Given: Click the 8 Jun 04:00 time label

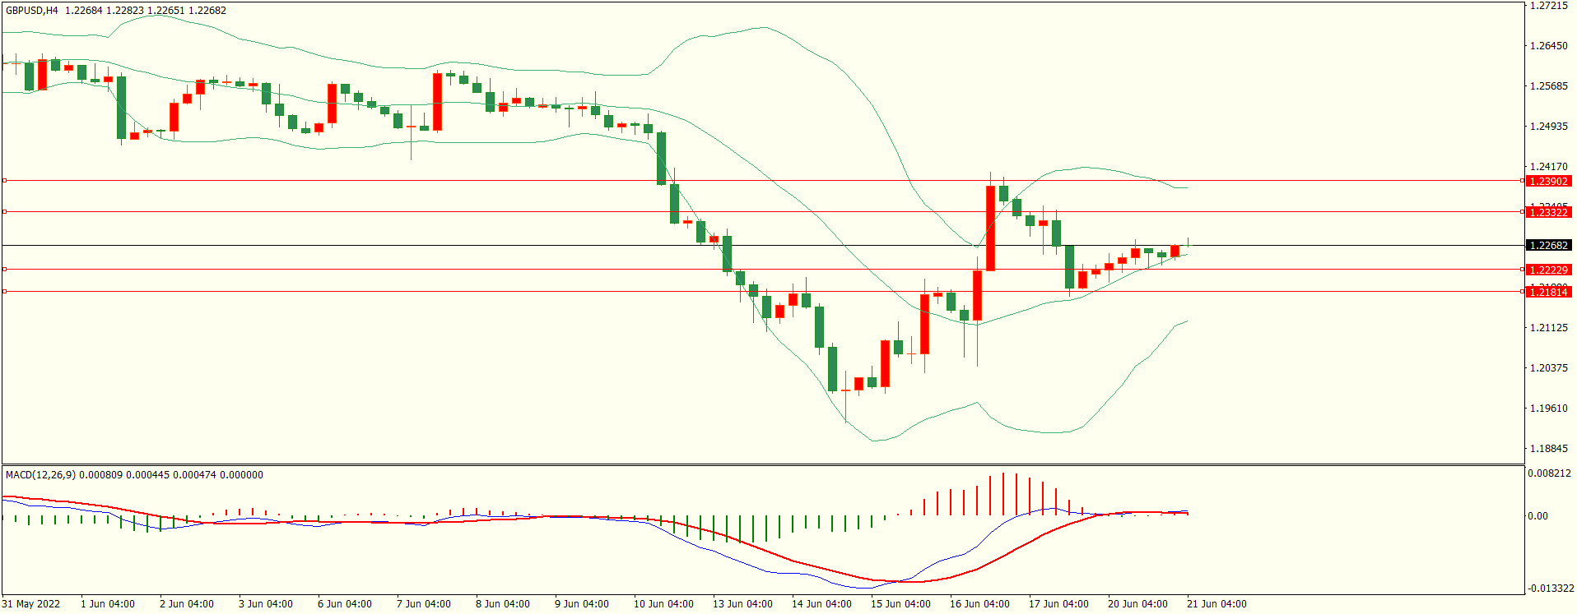Looking at the screenshot, I should coord(503,604).
